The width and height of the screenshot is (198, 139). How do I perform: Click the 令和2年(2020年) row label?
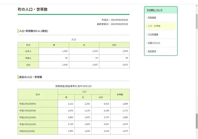coord(27,131)
